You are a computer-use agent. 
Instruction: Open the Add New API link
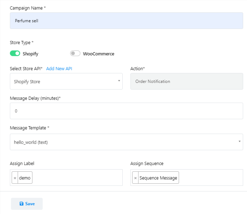[x=59, y=68]
